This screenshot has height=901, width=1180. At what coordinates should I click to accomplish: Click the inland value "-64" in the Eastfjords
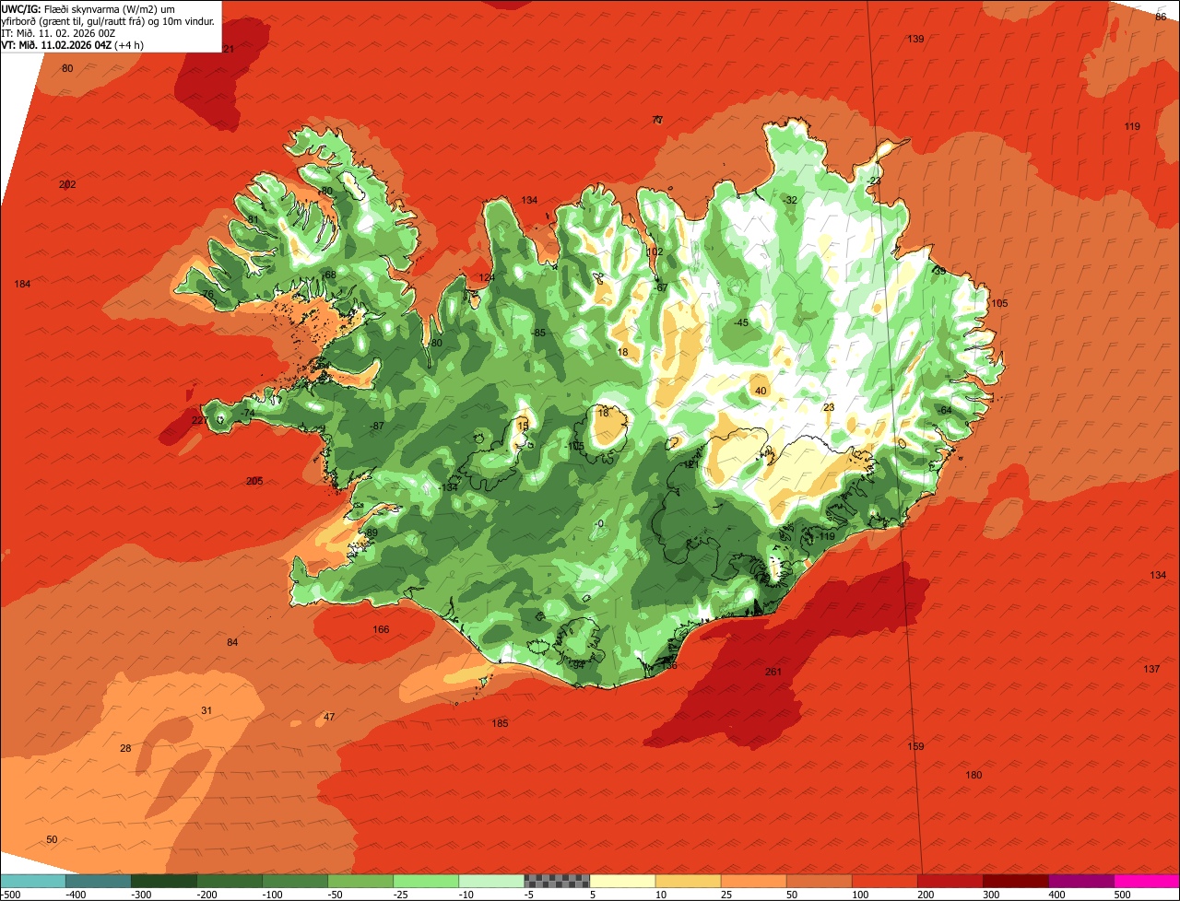point(944,410)
